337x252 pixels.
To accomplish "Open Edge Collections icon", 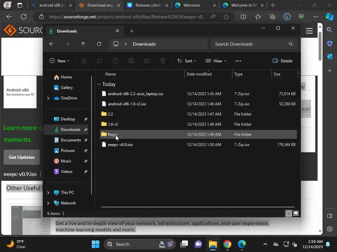I will pos(272,17).
